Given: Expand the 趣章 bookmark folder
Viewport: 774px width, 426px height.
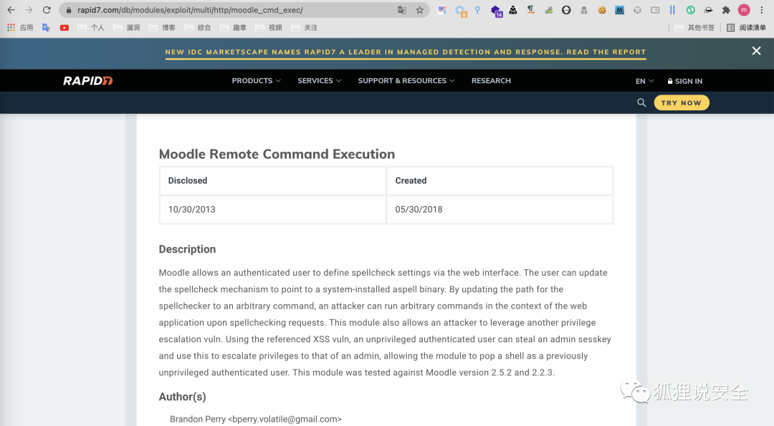Looking at the screenshot, I should 234,28.
